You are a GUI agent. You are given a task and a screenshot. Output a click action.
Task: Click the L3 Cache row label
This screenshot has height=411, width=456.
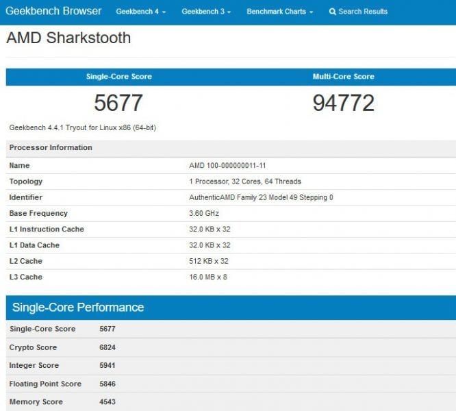tap(26, 277)
